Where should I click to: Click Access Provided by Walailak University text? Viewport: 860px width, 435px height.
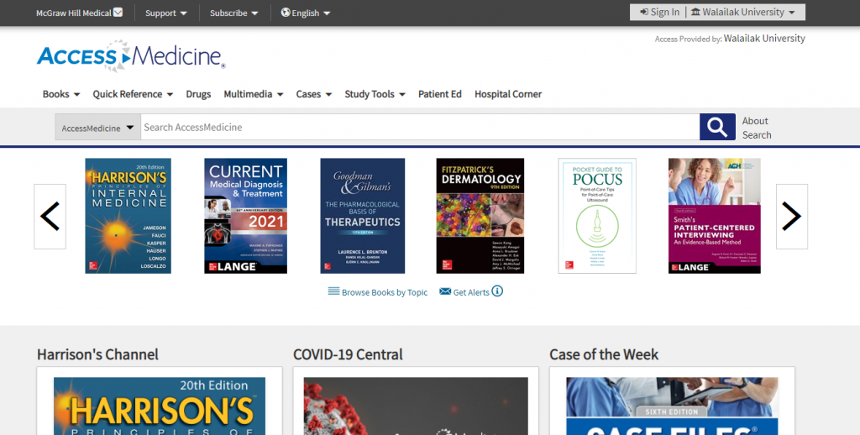(x=730, y=39)
